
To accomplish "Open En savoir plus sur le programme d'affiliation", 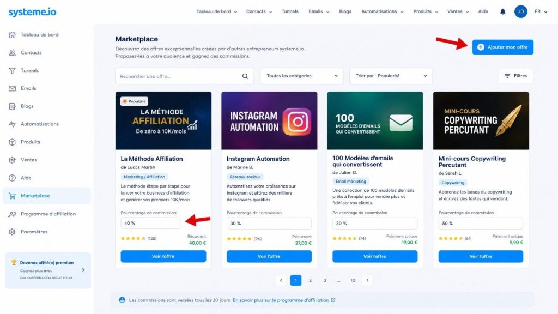I will click(281, 300).
